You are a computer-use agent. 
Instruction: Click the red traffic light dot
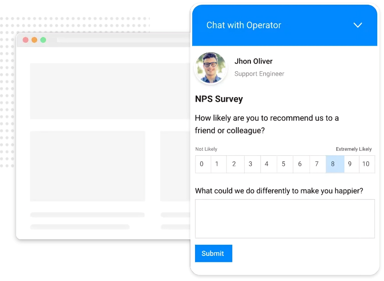pyautogui.click(x=25, y=40)
